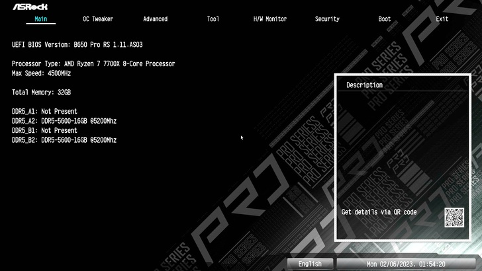Select the DDR5_A1: Not Present row
This screenshot has height=271, width=482.
pyautogui.click(x=44, y=112)
